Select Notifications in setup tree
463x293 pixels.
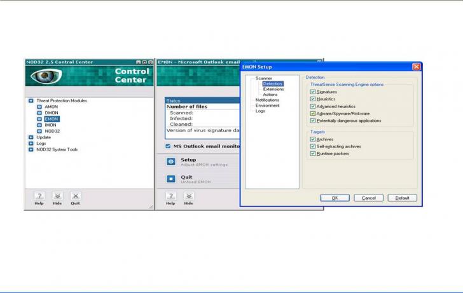pos(267,100)
